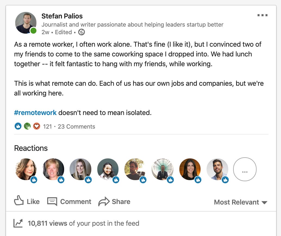281x236 pixels.
Task: Click Stefan Palios's profile photo
Action: click(26, 23)
